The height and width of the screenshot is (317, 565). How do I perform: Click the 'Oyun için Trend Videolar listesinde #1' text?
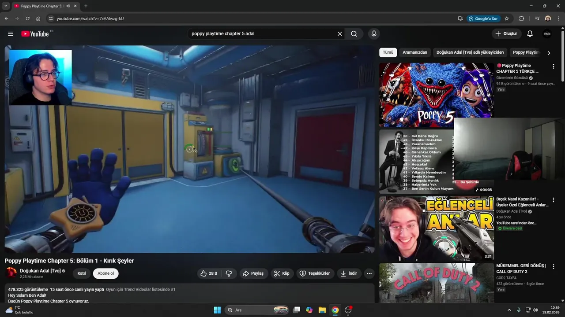click(141, 290)
